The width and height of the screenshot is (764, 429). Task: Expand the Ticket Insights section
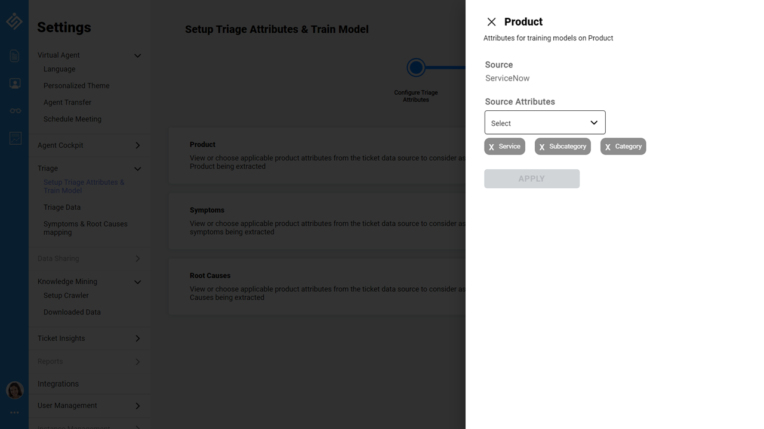[x=137, y=338]
